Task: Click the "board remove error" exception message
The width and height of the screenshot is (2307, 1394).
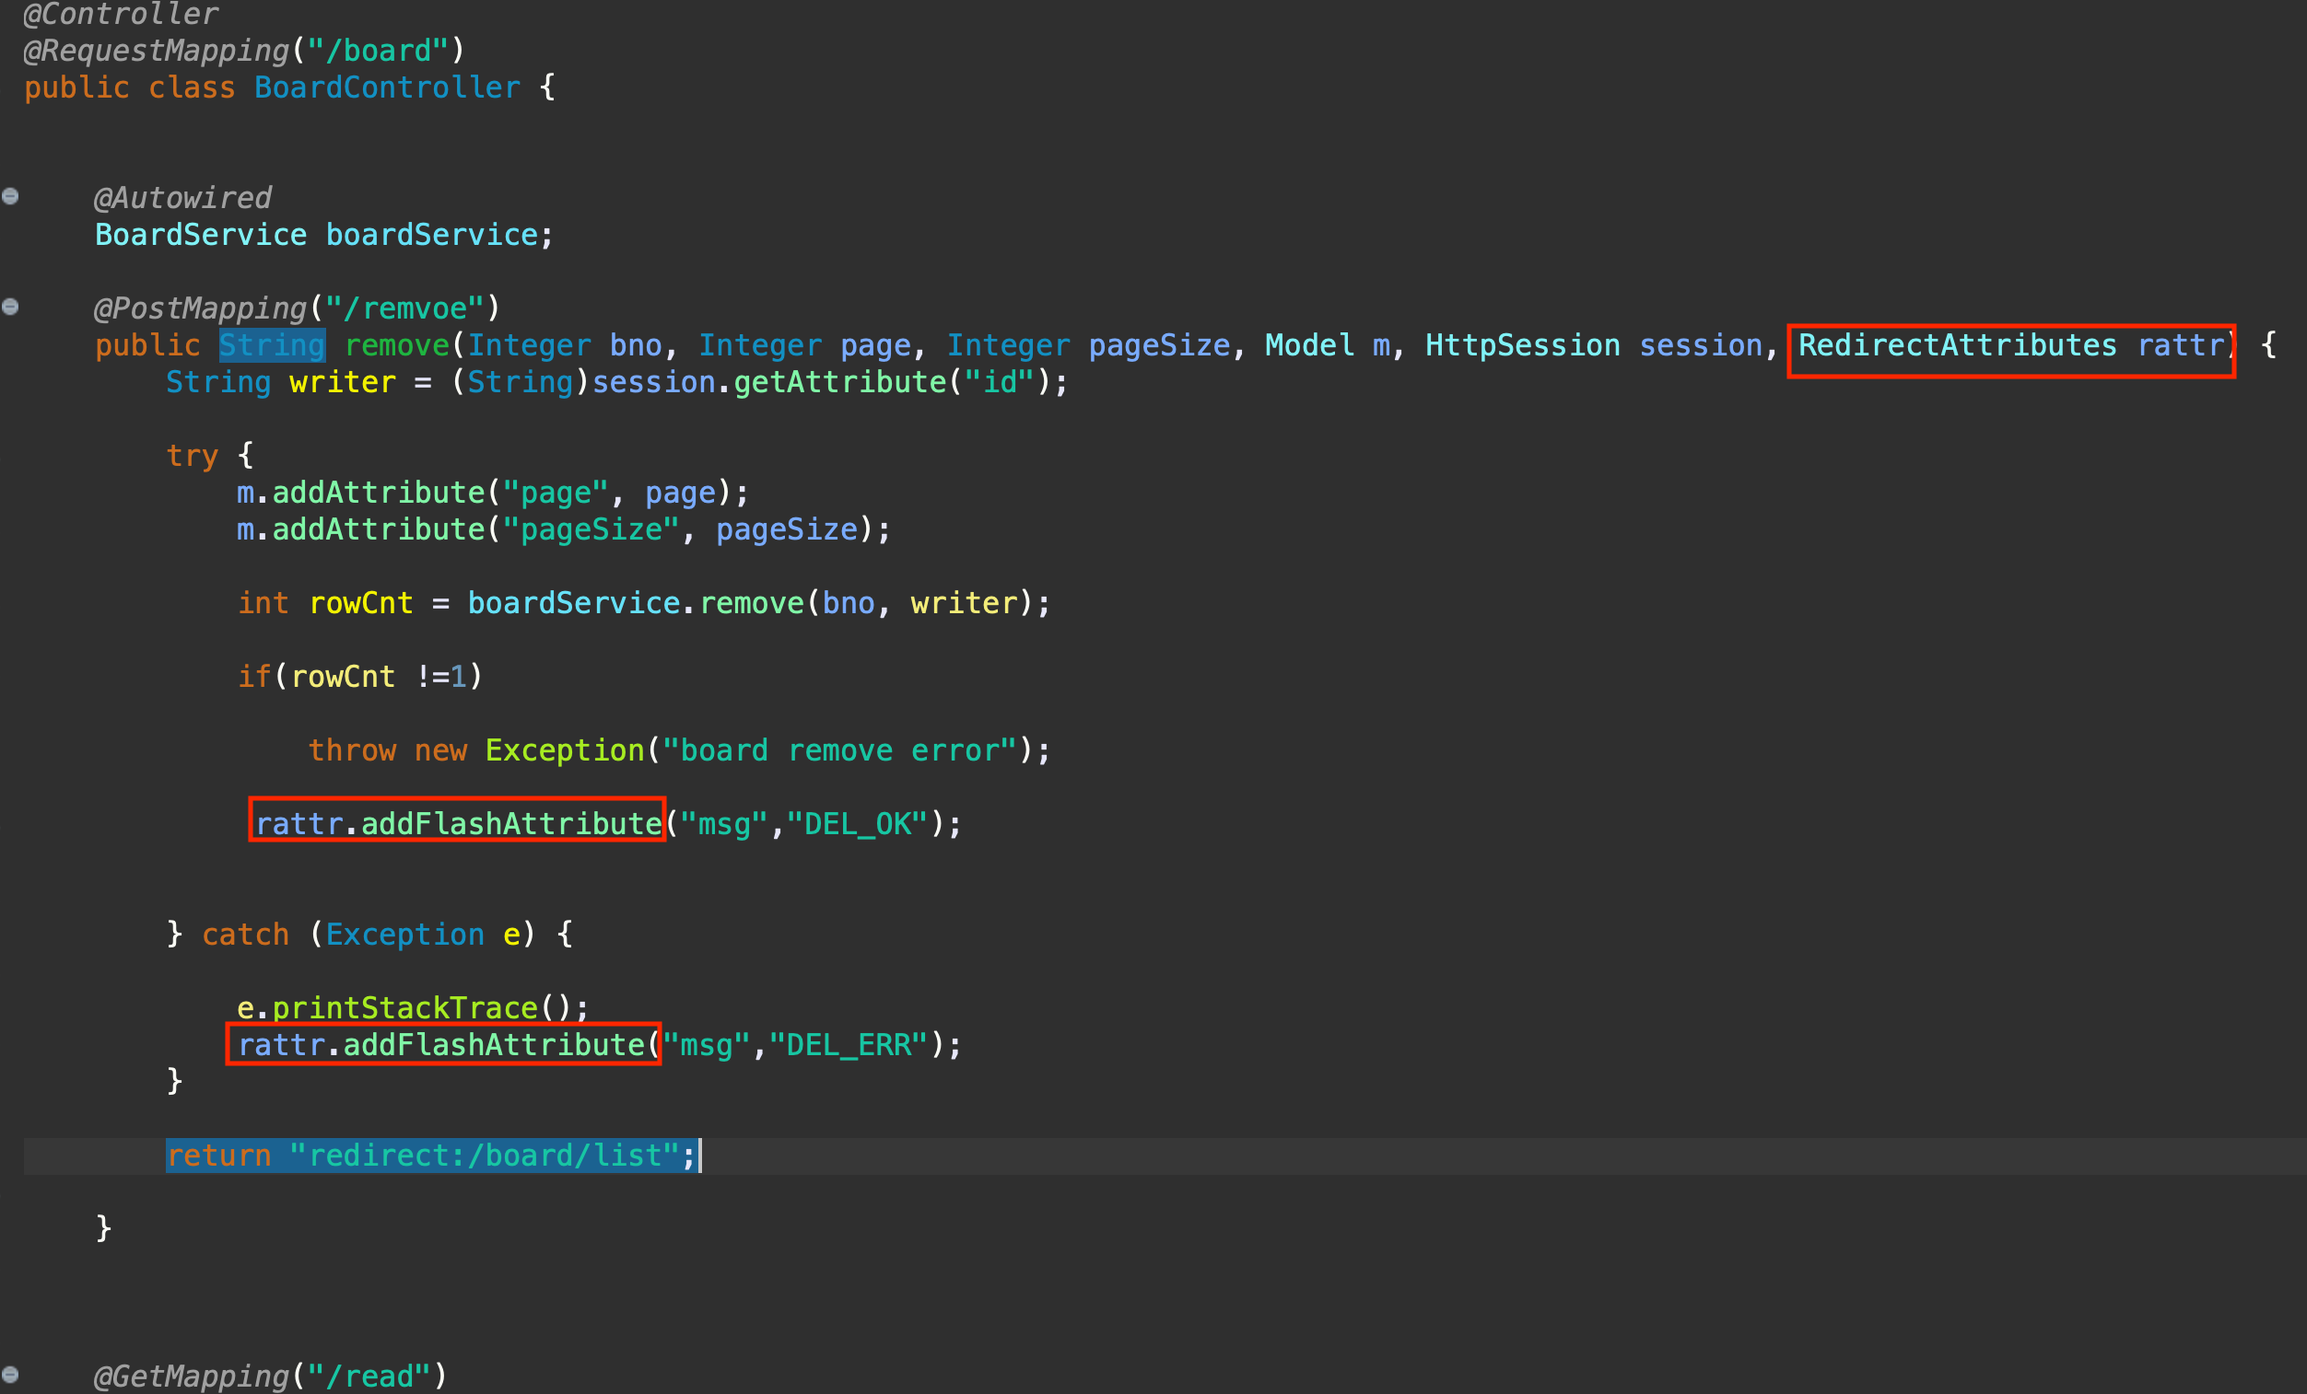Action: [x=839, y=750]
